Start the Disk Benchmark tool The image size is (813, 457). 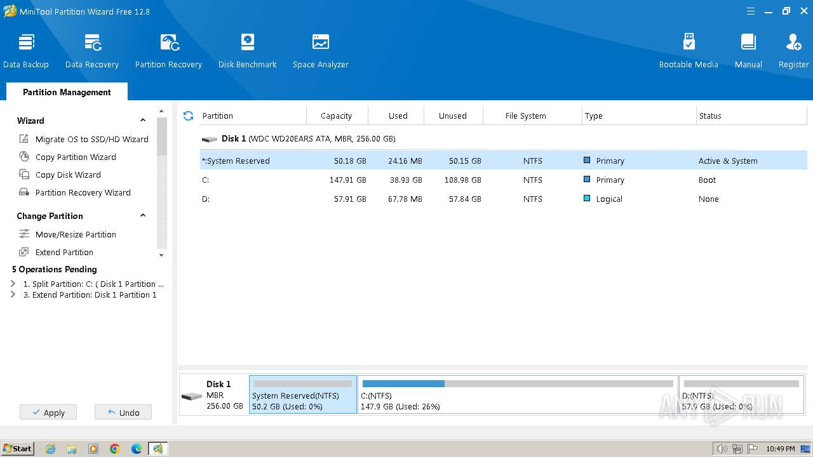click(248, 51)
